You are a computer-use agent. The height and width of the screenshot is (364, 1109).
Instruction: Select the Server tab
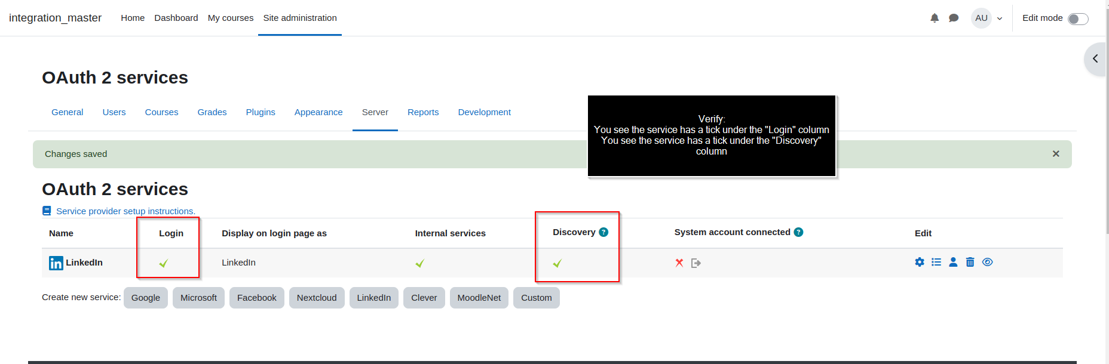point(375,112)
